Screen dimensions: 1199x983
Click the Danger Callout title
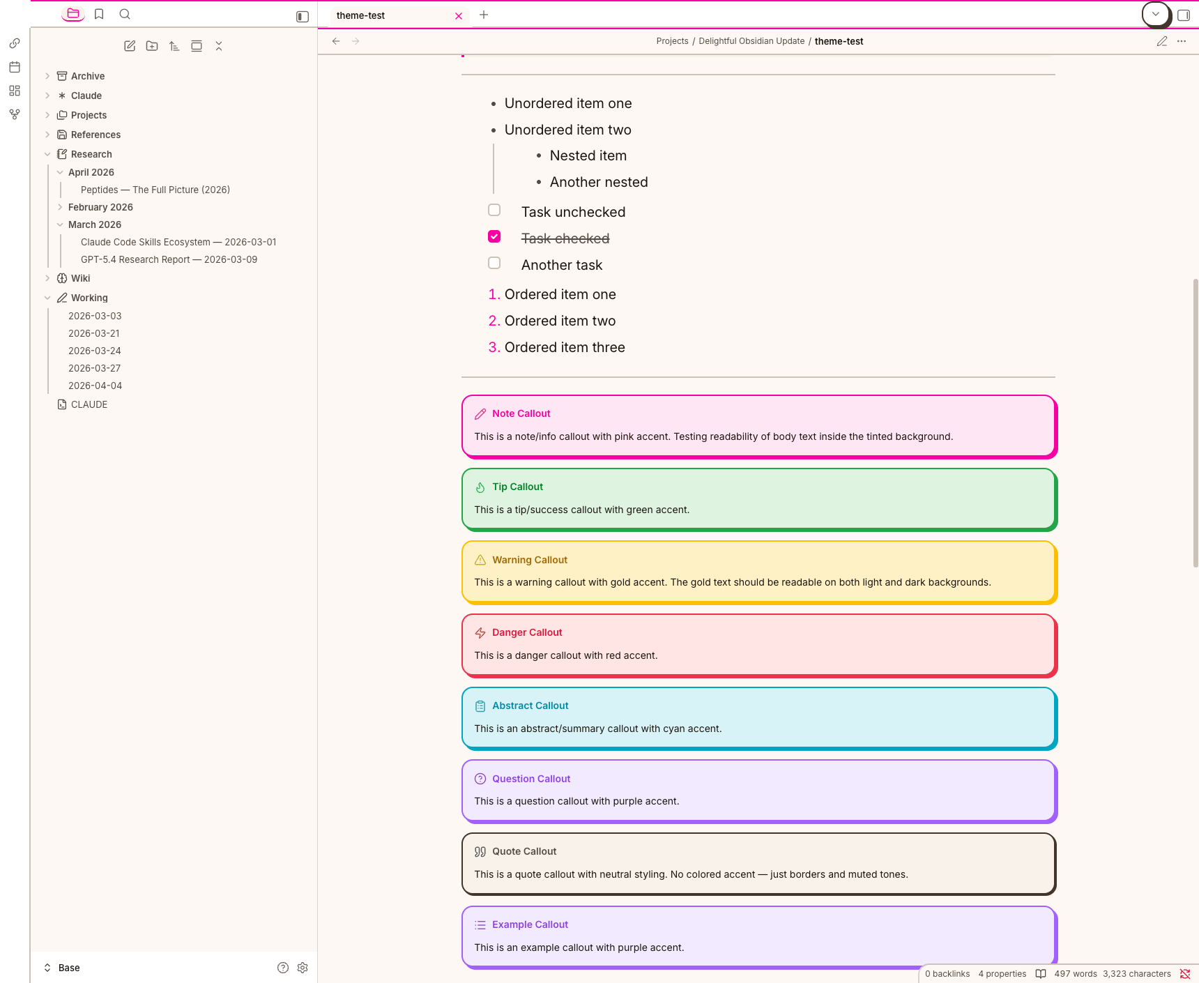[x=527, y=632]
